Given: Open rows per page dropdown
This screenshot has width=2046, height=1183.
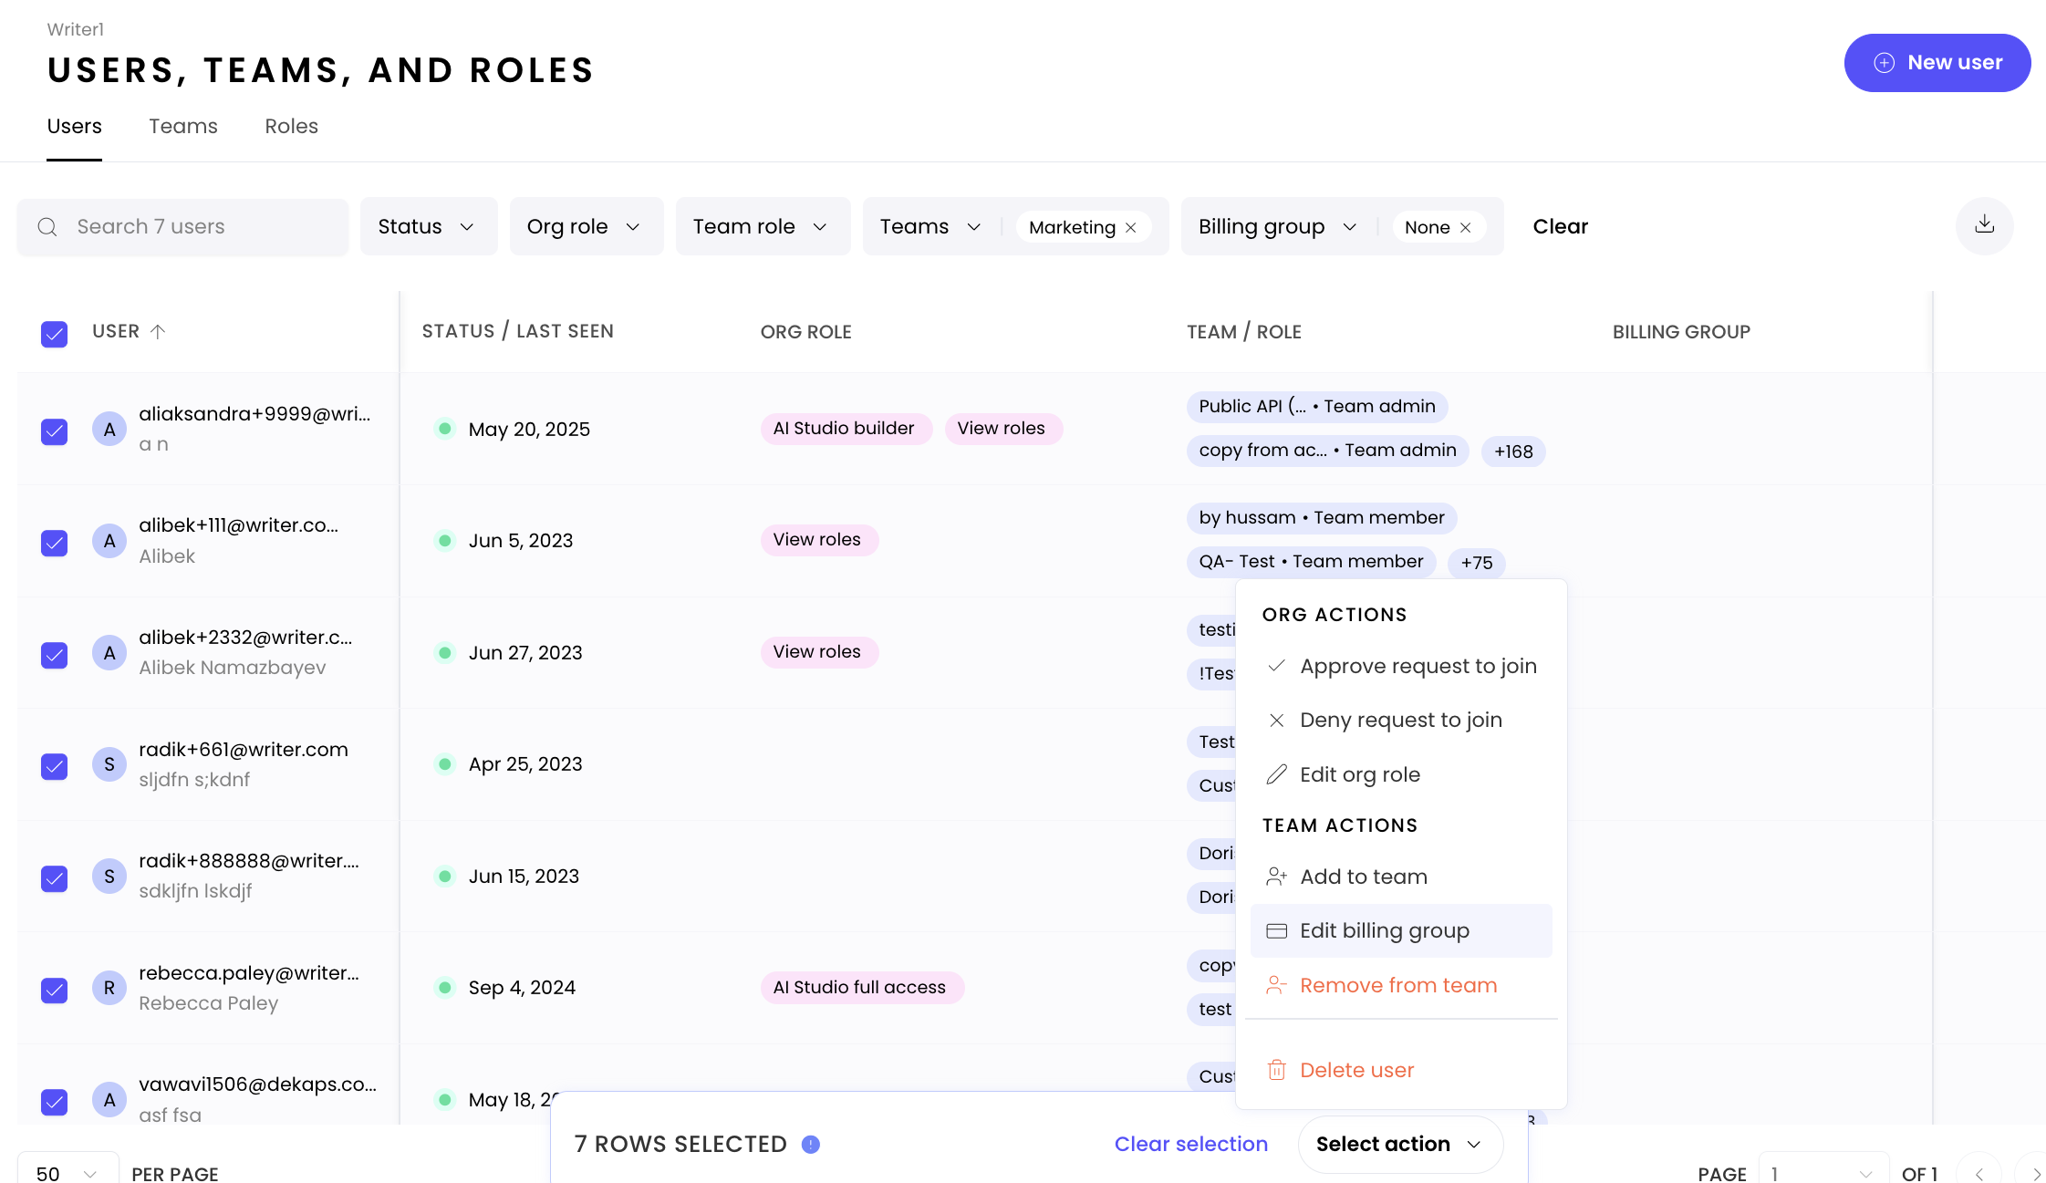Looking at the screenshot, I should point(68,1173).
